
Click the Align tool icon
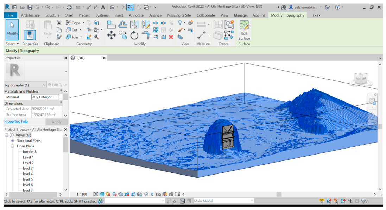(111, 25)
